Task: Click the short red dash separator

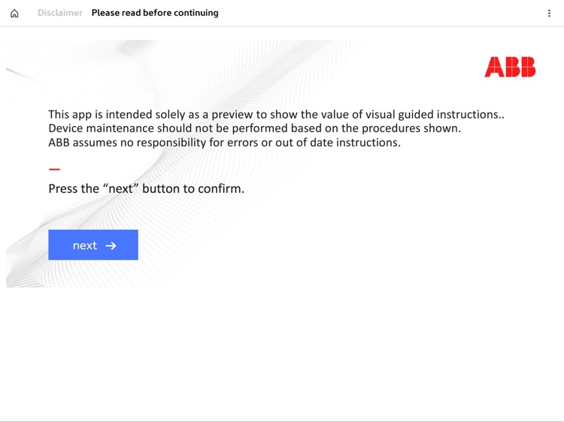Action: (x=54, y=170)
